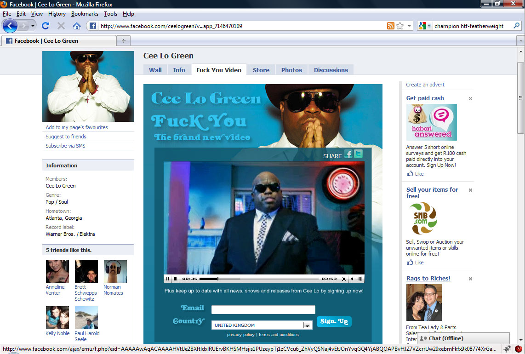Screen dimensions: 525x354
Task: Click the Facebook site favicon in address bar
Action: [x=93, y=26]
